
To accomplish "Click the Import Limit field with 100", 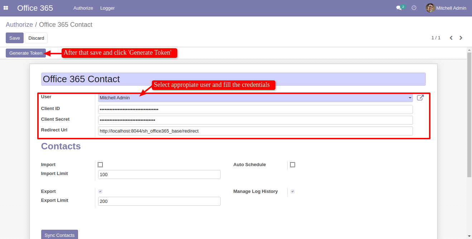I will [x=159, y=174].
